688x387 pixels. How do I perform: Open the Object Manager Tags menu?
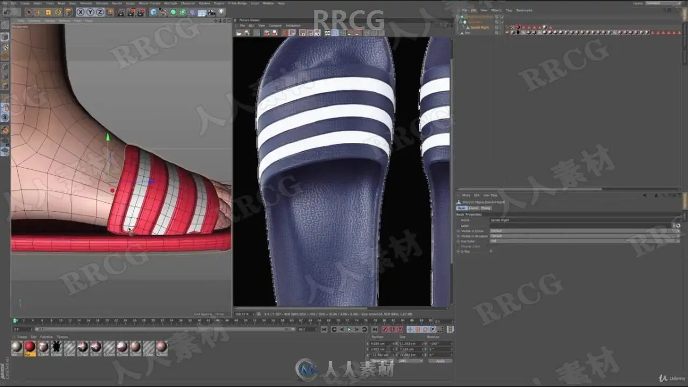(x=508, y=10)
